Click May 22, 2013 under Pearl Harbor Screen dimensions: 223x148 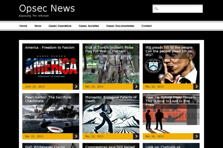(34, 136)
